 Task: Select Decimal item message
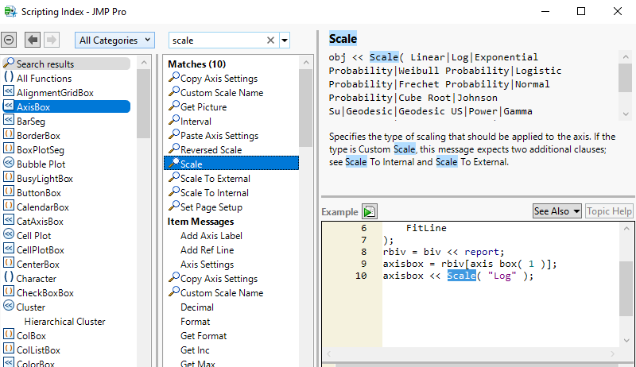pos(197,307)
